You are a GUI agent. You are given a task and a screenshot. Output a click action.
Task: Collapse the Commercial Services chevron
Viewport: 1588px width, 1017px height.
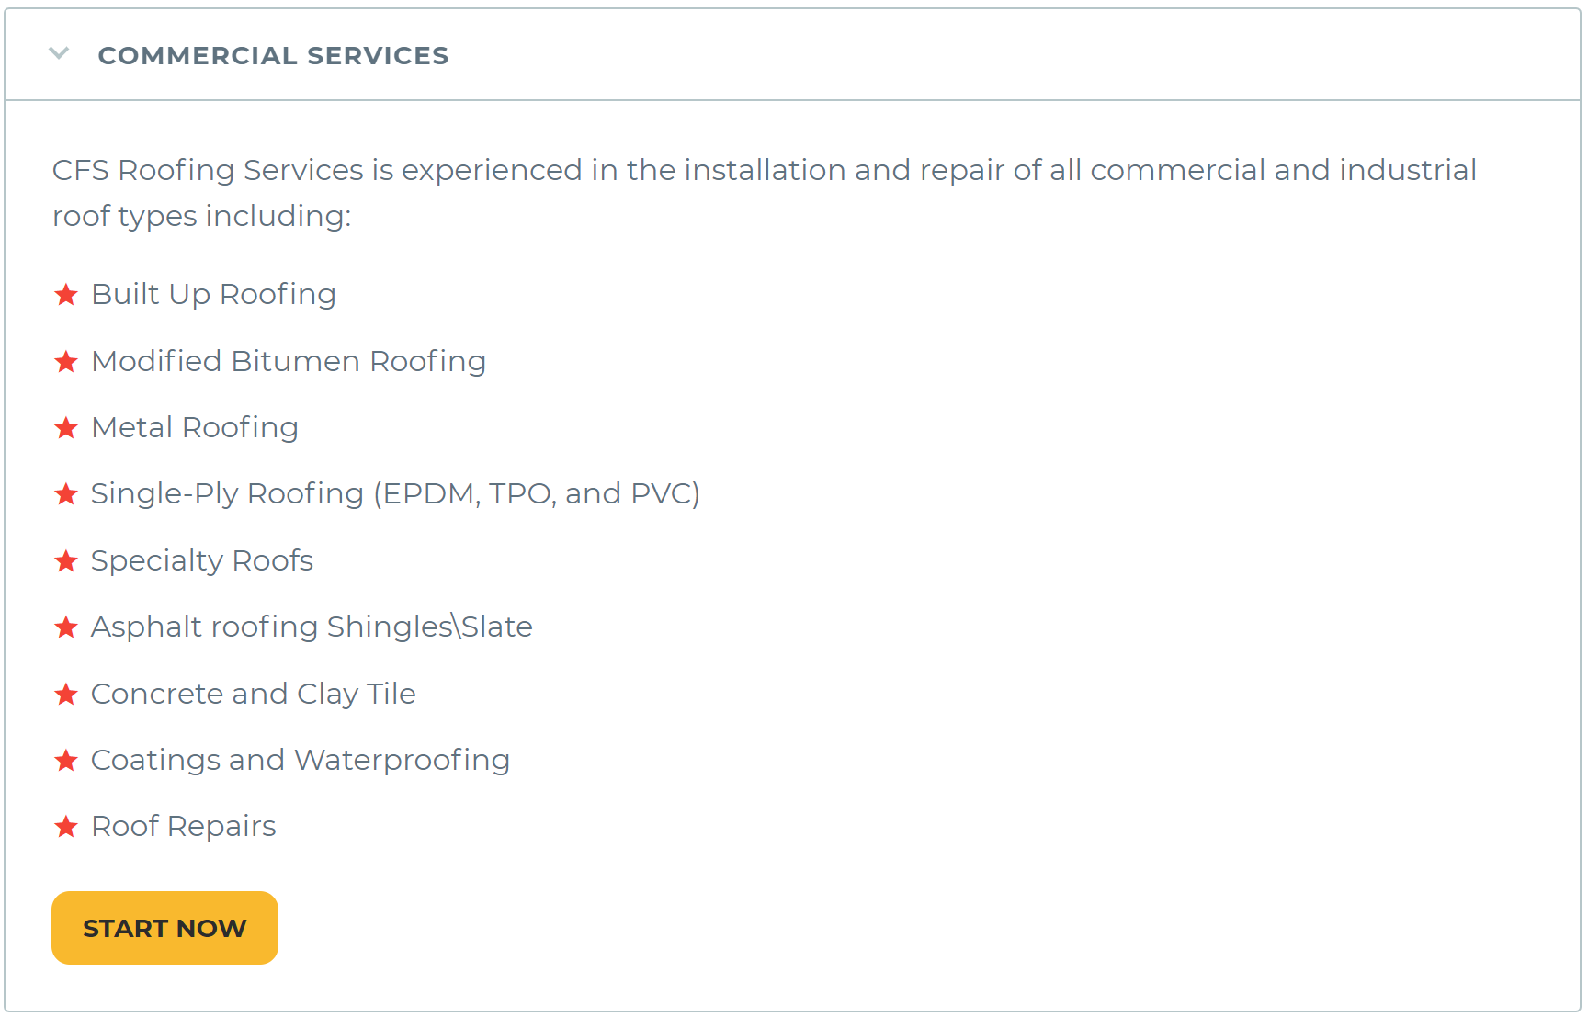click(59, 53)
